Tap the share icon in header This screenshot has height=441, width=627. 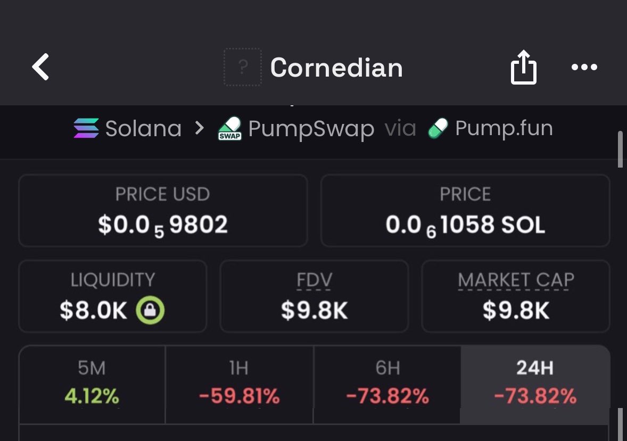point(523,68)
